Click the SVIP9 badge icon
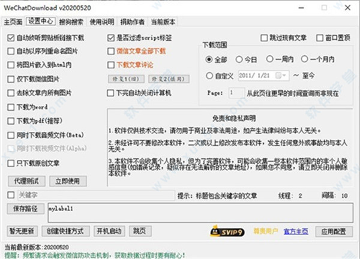The image size is (360, 259). pyautogui.click(x=227, y=231)
